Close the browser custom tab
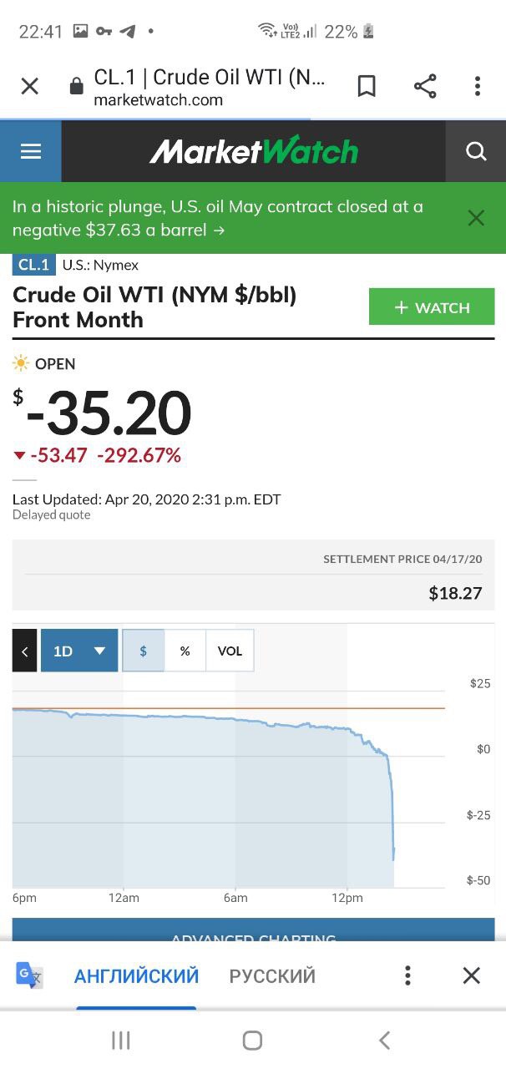The height and width of the screenshot is (1069, 506). [x=30, y=86]
